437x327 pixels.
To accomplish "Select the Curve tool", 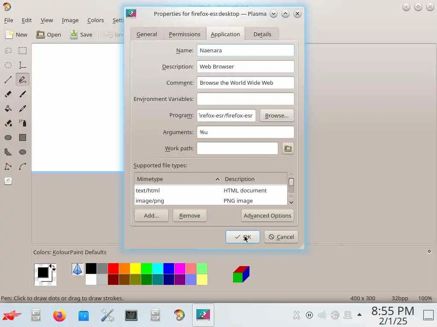I will point(23,166).
